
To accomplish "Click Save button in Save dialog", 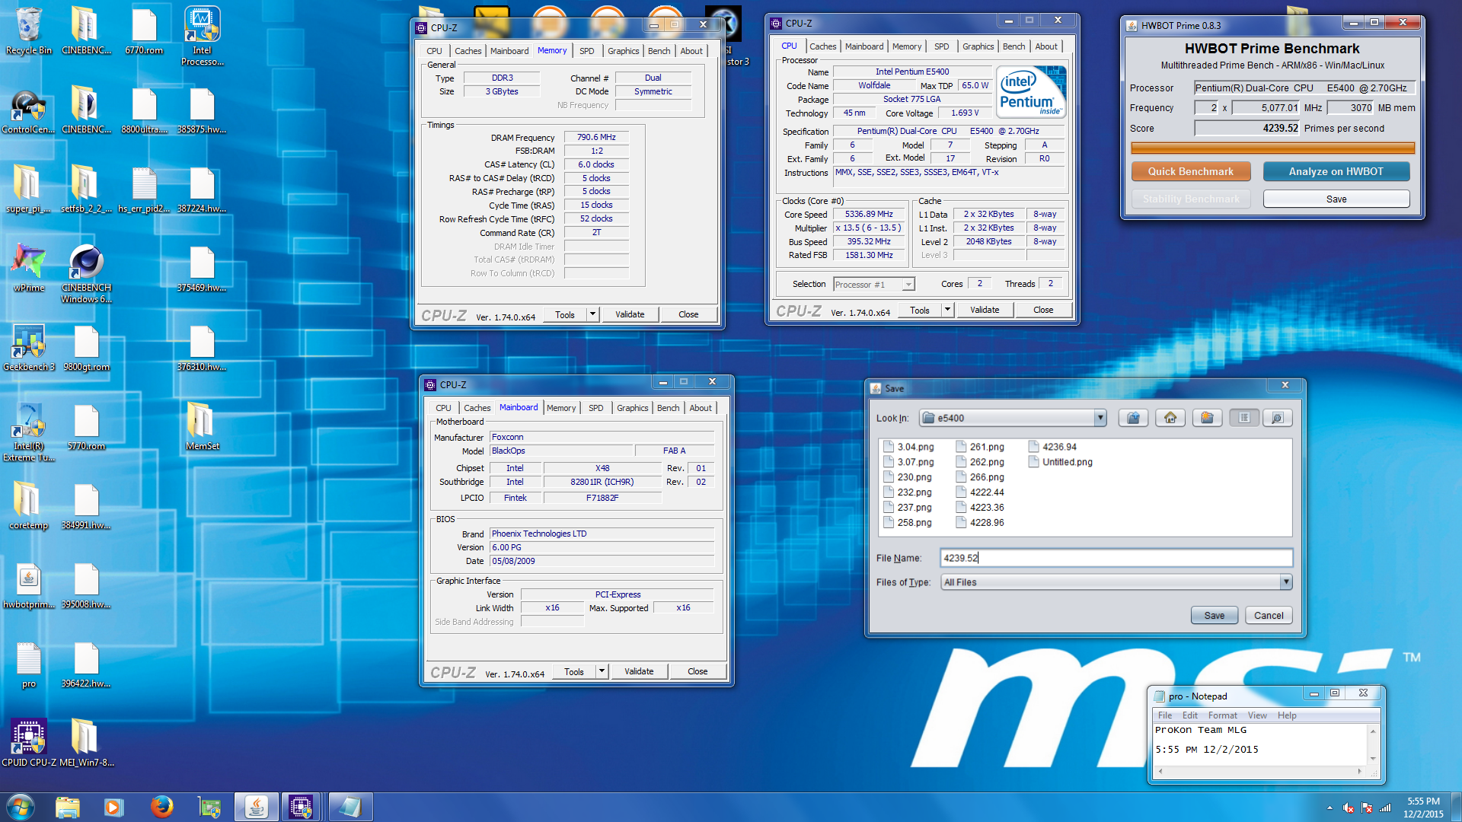I will (1215, 616).
